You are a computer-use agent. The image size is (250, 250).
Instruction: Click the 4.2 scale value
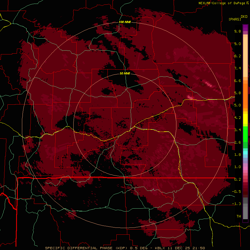tap(237, 118)
